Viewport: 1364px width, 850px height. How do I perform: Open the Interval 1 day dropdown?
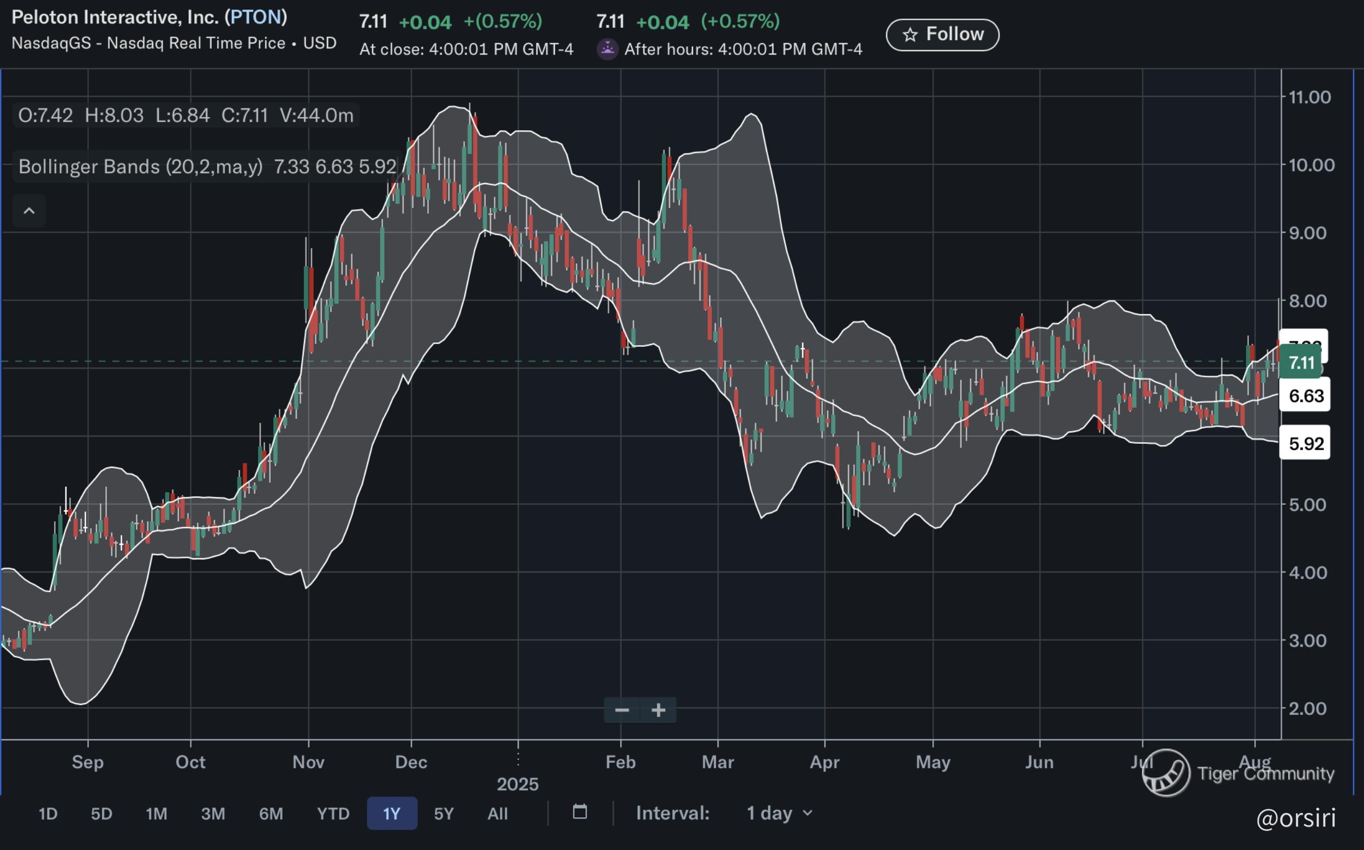pos(779,813)
